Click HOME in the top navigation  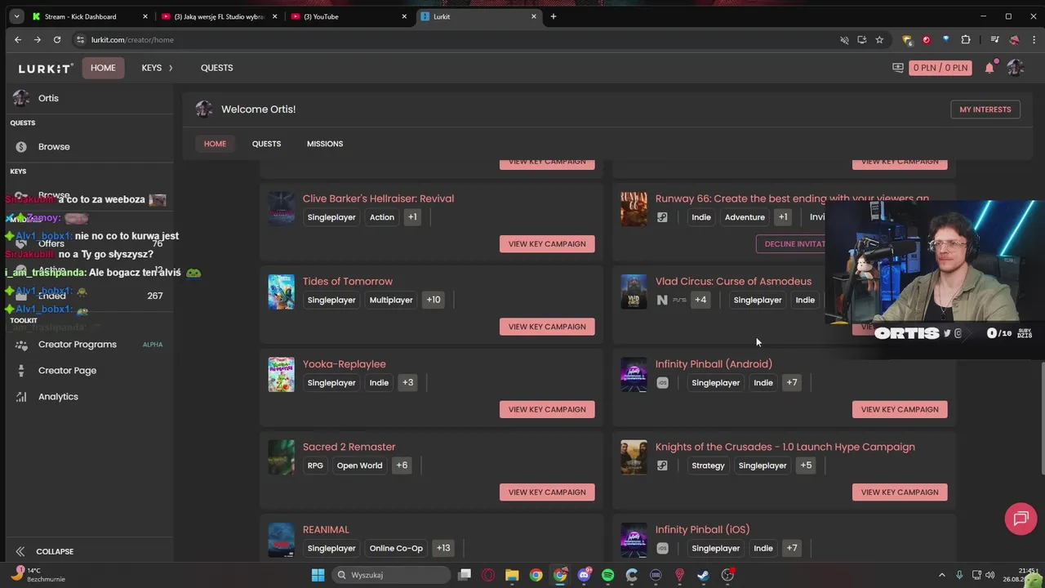point(103,68)
